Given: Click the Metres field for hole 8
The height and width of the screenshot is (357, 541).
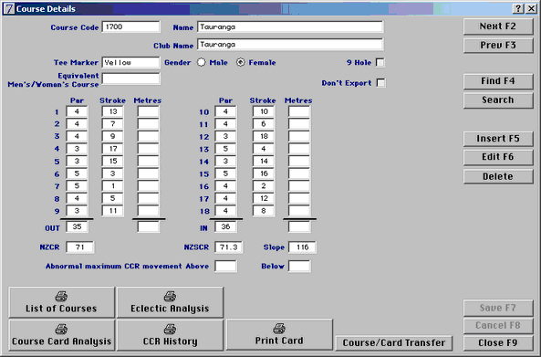Looking at the screenshot, I should [149, 198].
